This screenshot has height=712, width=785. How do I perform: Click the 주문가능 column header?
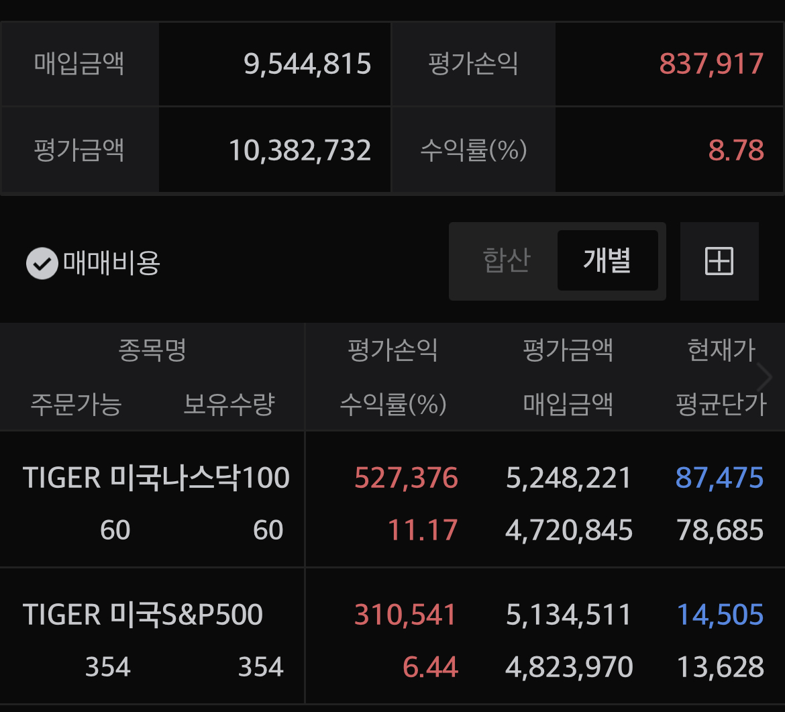pos(76,404)
